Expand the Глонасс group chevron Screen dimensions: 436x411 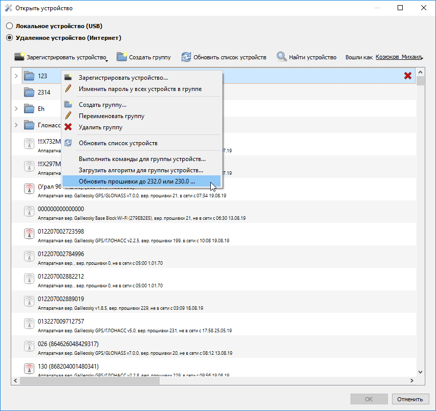click(x=16, y=125)
